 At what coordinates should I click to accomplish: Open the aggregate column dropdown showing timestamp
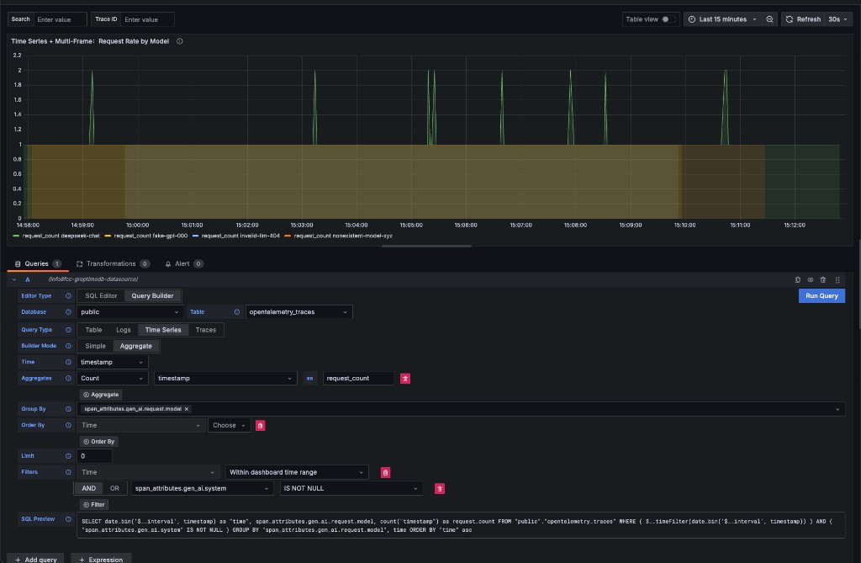[x=225, y=378]
